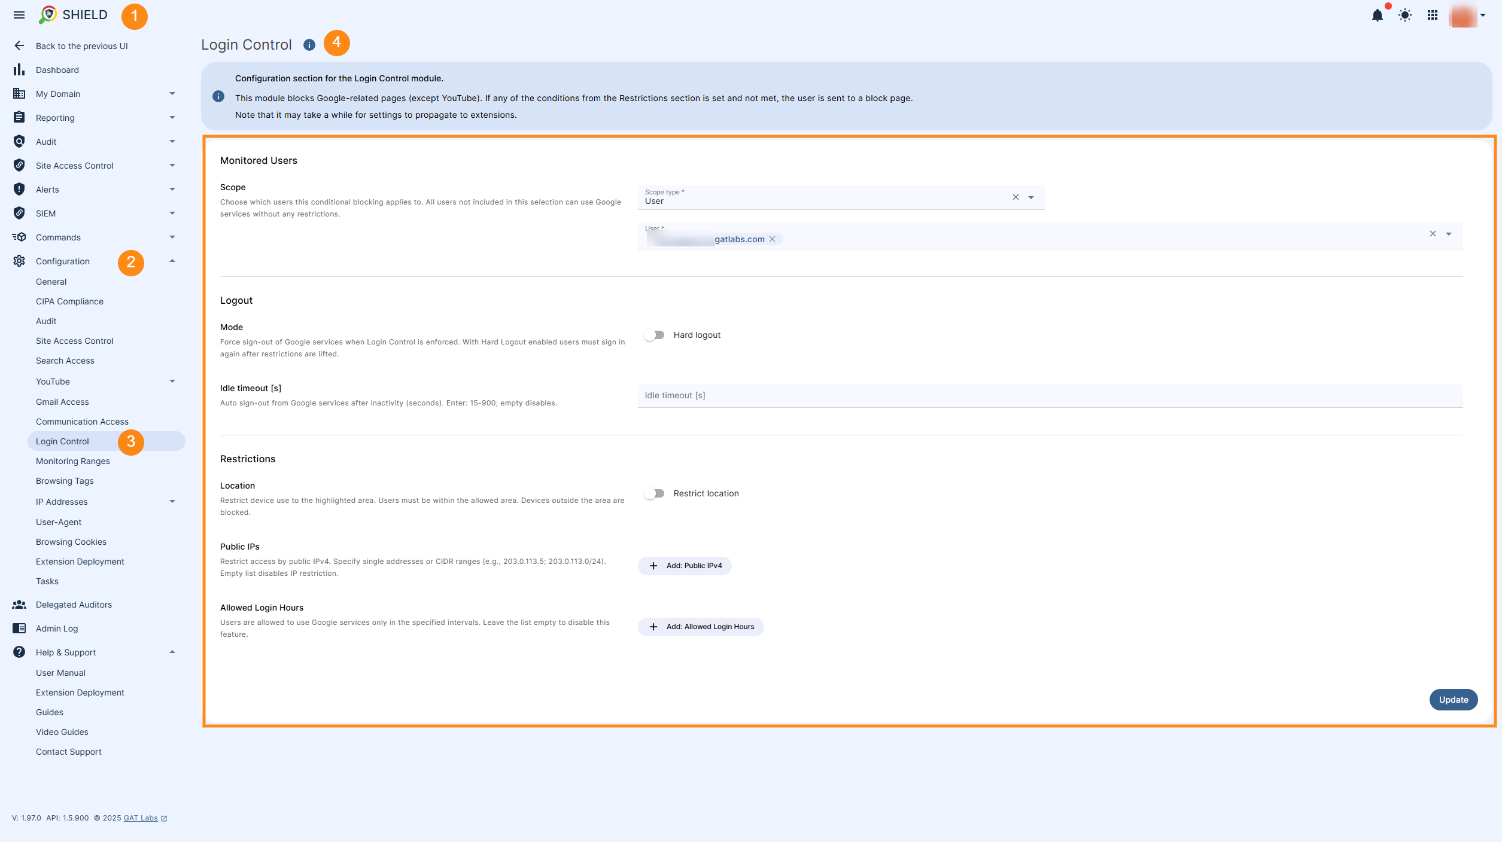
Task: Click the Delegated Auditors people icon
Action: click(19, 605)
